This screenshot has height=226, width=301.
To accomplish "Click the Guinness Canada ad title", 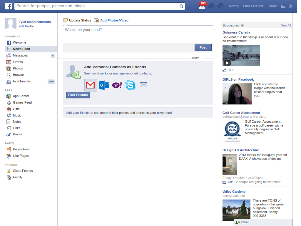I will coord(236,32).
